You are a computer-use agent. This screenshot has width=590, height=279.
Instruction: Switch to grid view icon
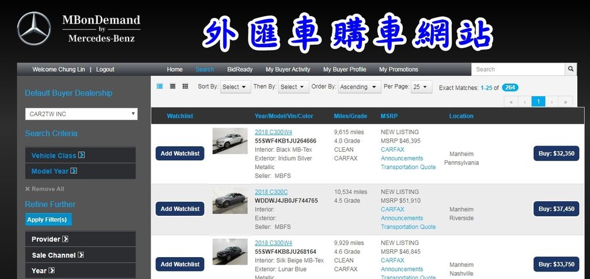[x=185, y=86]
